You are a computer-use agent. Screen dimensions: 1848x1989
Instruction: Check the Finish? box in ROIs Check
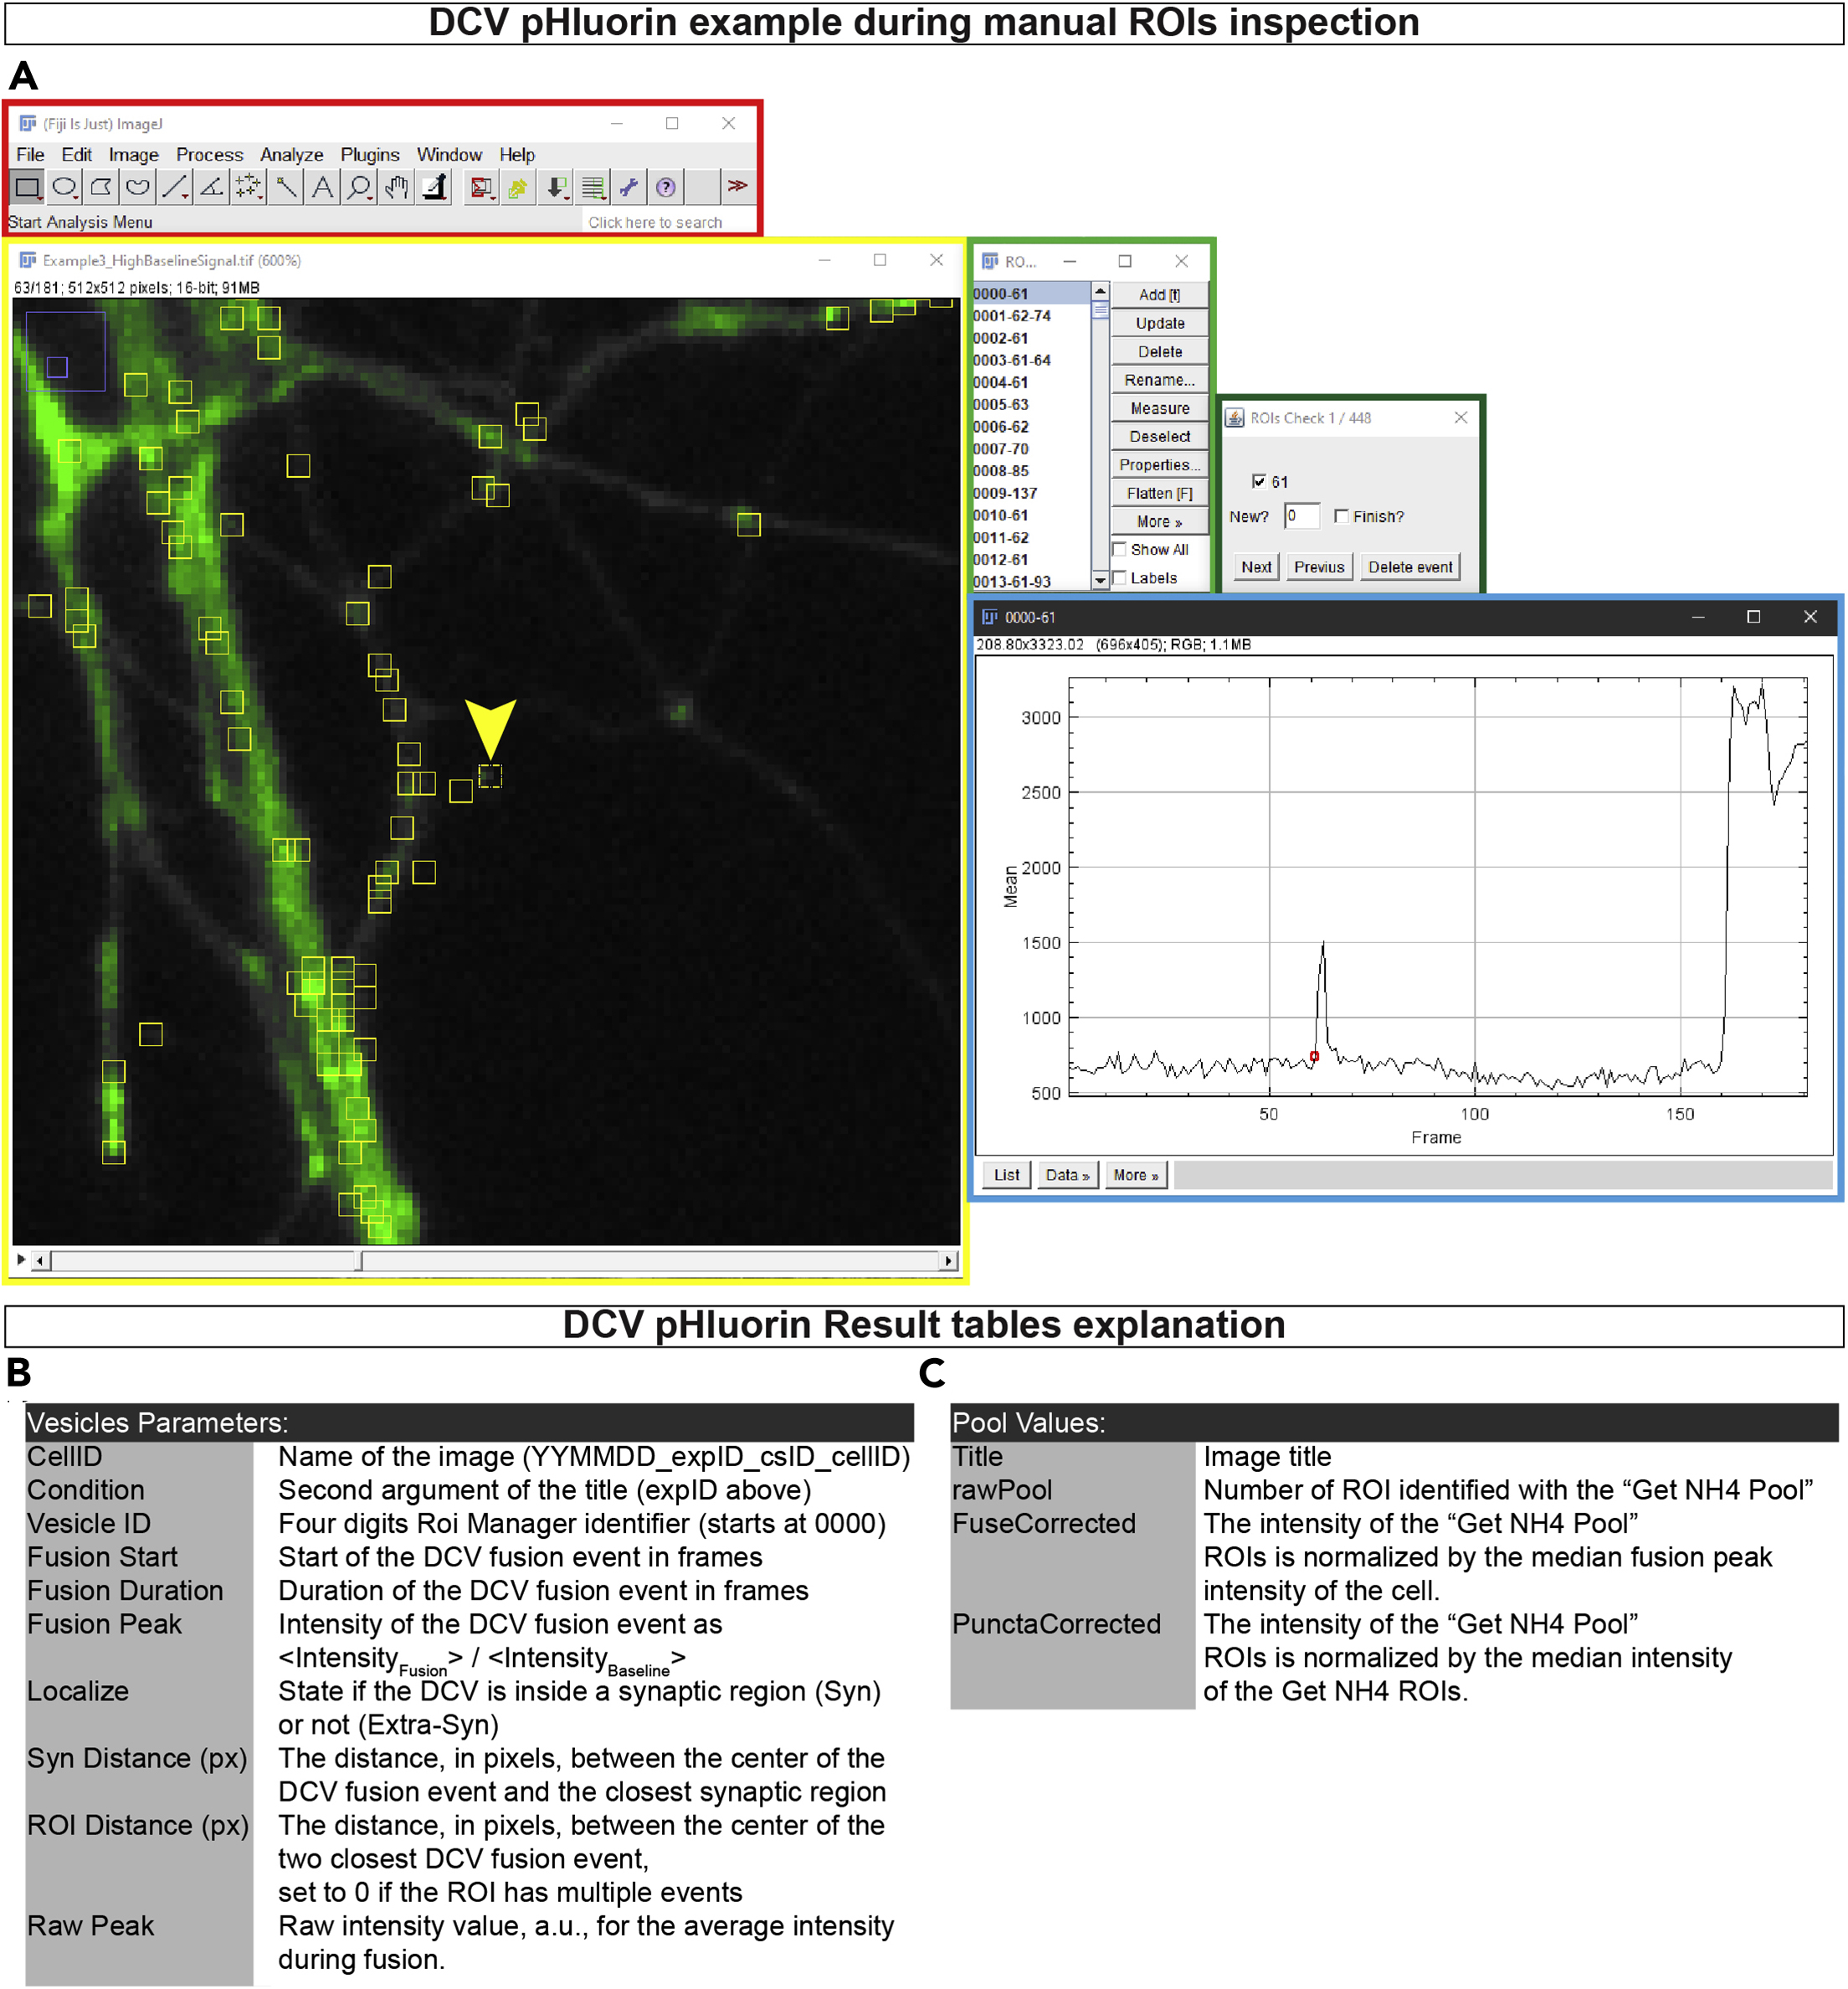click(x=1343, y=517)
